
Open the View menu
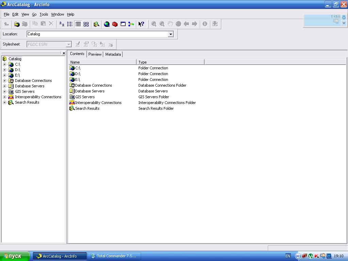[x=25, y=14]
